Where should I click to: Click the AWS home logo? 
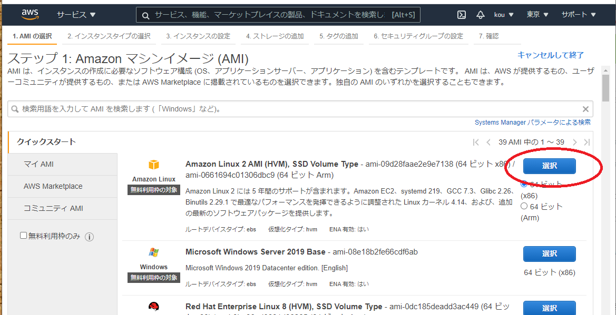(30, 14)
